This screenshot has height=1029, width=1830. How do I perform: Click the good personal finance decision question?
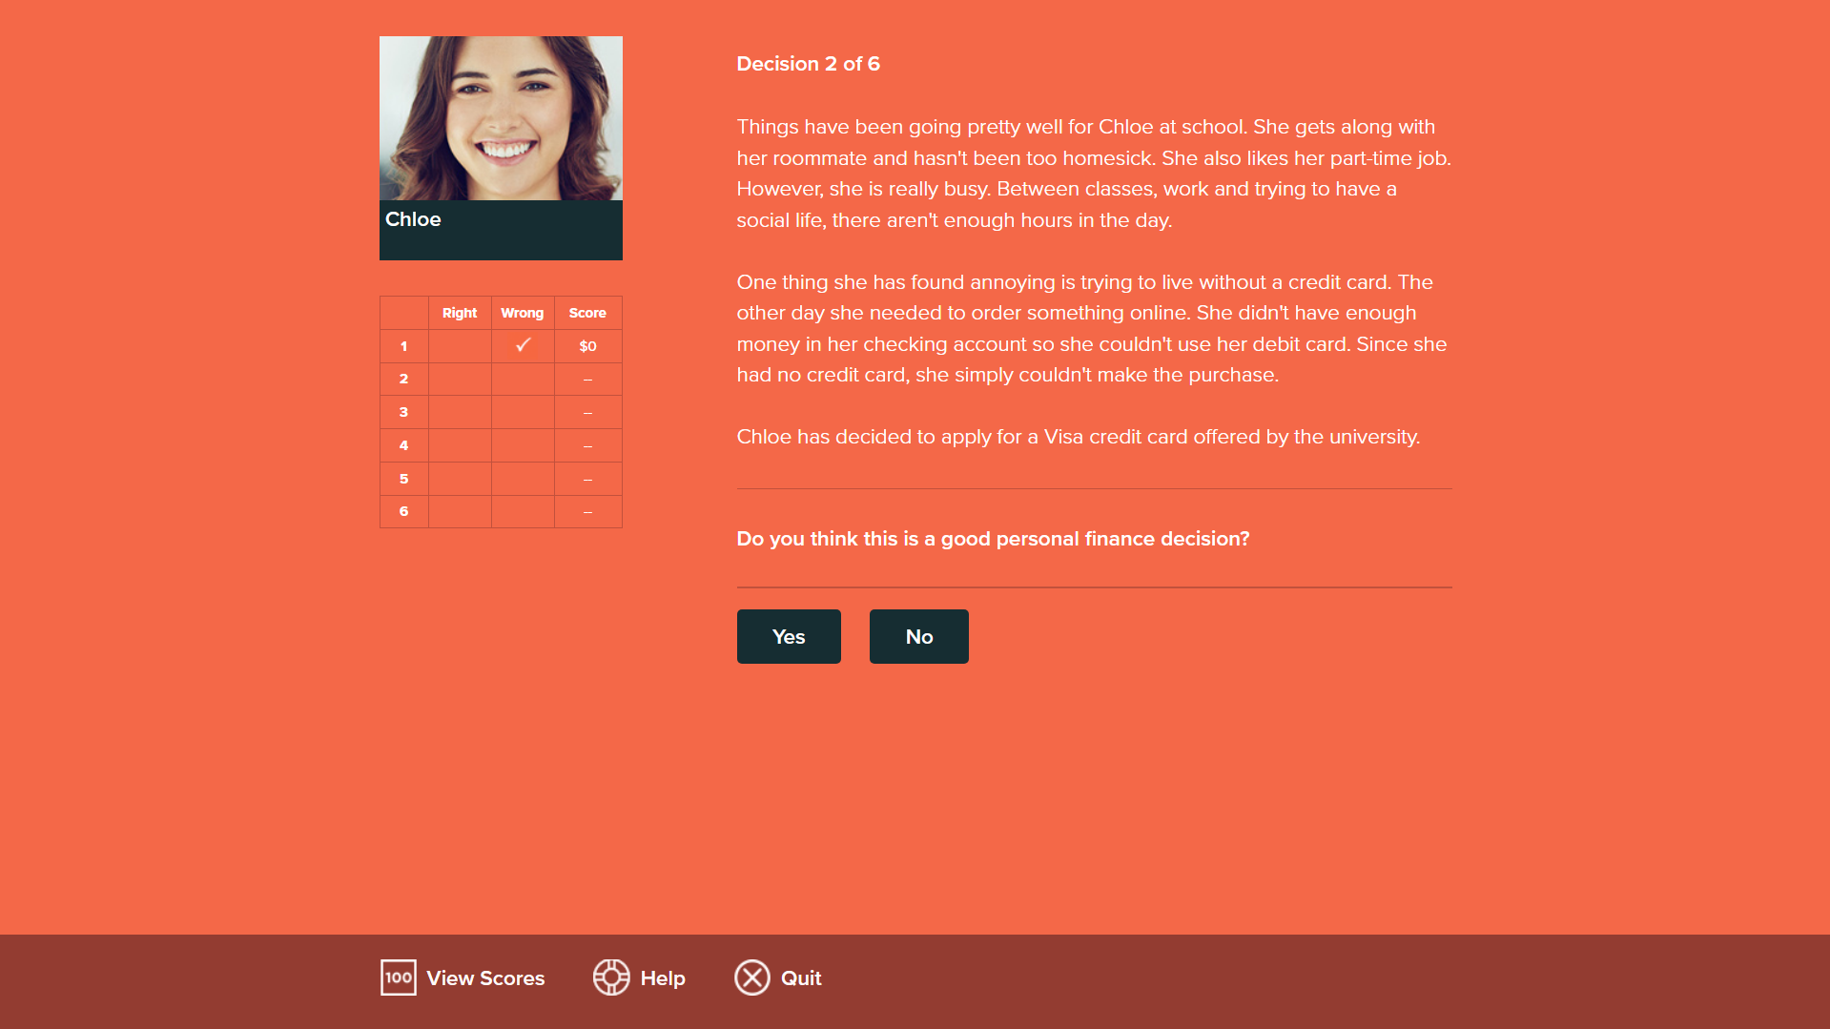[x=993, y=539]
